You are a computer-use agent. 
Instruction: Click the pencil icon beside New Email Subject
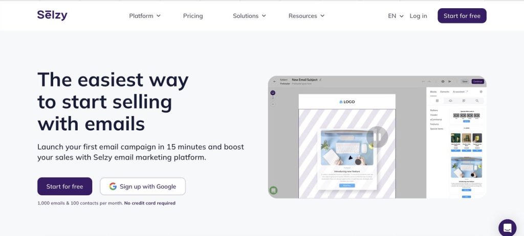[321, 80]
